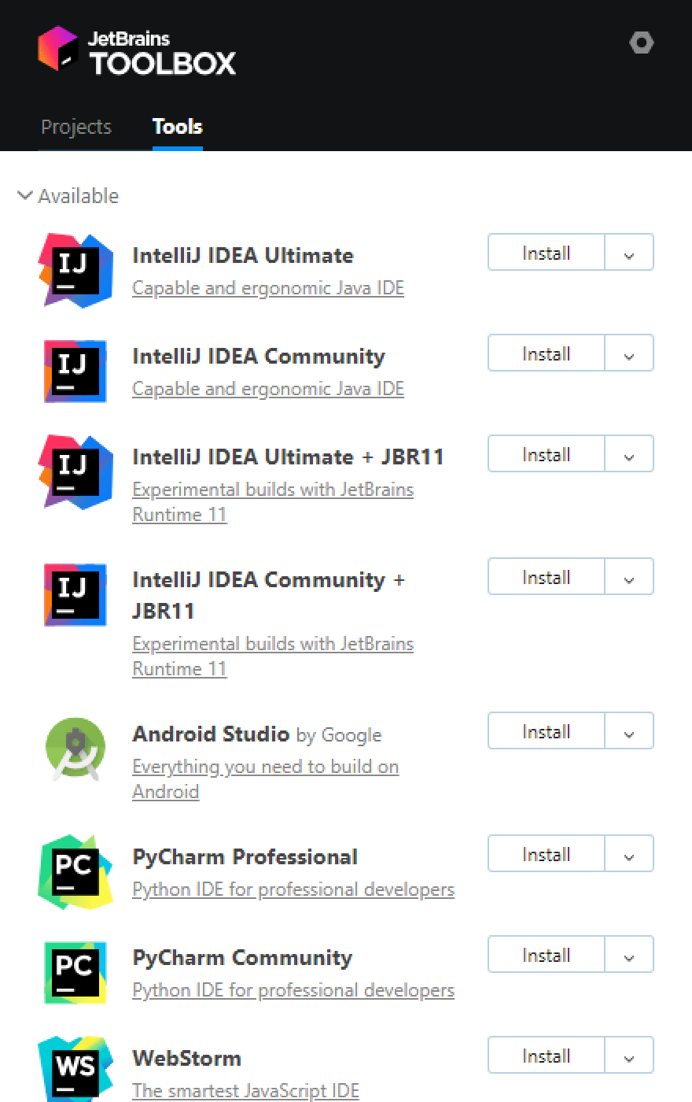Select the Android Studio icon
This screenshot has width=692, height=1102.
click(x=75, y=749)
